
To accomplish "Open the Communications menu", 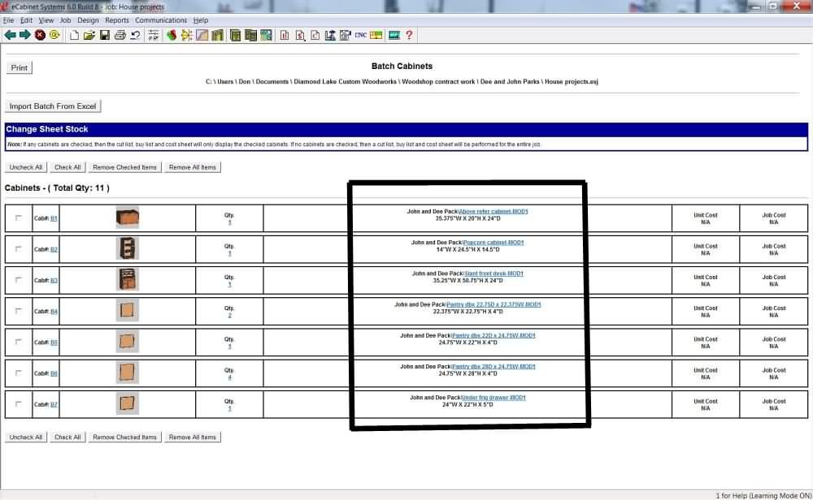I will click(x=161, y=20).
